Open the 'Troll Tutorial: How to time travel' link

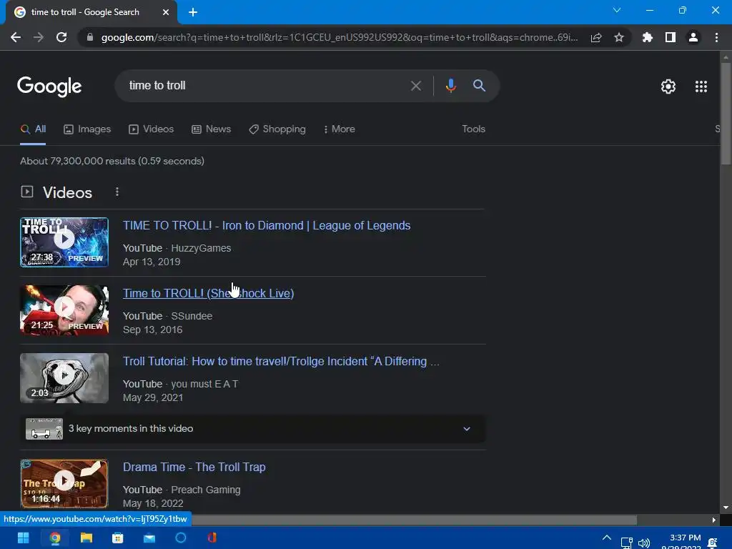[x=281, y=361]
